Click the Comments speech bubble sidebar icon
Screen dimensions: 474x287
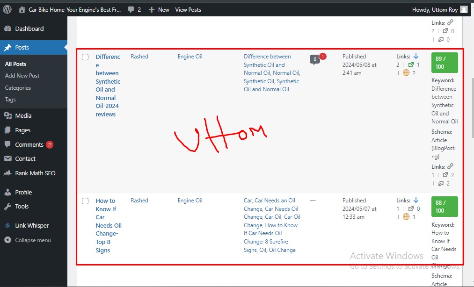click(7, 144)
